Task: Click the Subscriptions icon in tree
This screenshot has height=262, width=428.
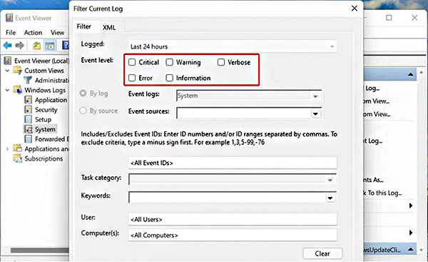Action: tap(18, 158)
